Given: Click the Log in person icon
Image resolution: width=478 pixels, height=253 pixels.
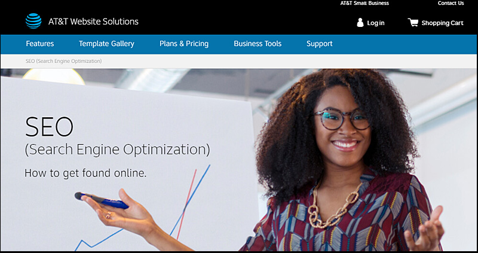Looking at the screenshot, I should [x=360, y=23].
